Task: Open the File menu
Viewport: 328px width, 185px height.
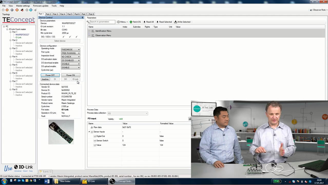Action: 4,6
